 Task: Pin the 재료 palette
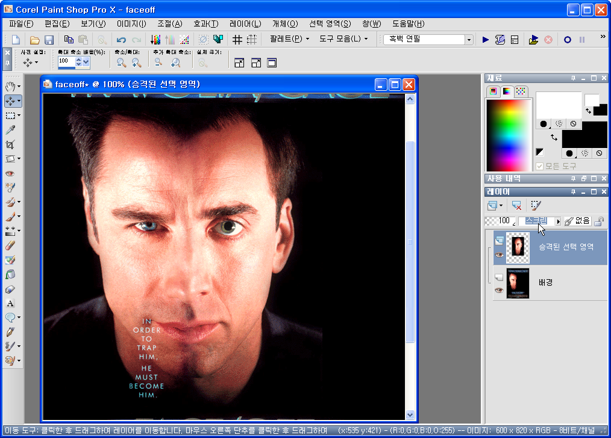(x=573, y=78)
